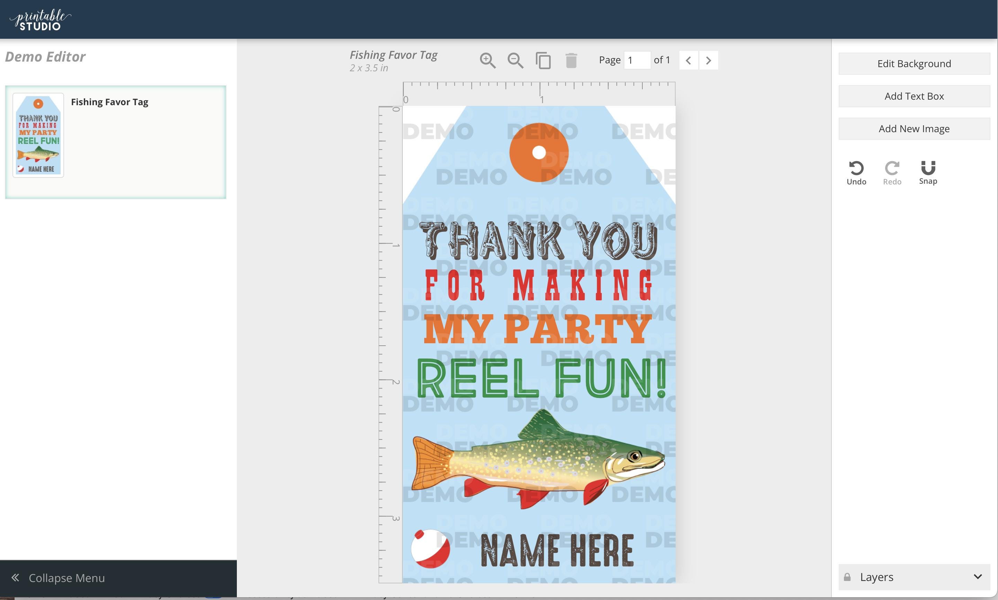Viewport: 998px width, 600px height.
Task: Click the Fishing Favor Tag sidebar title
Action: (110, 102)
